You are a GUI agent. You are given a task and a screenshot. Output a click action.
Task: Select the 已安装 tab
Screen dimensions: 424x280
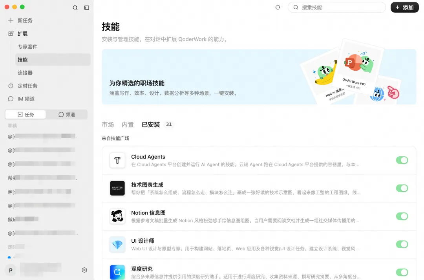151,124
